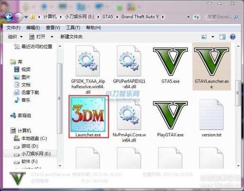Open 本地磁盘 (C:) drive
This screenshot has width=244, height=191.
pyautogui.click(x=30, y=138)
